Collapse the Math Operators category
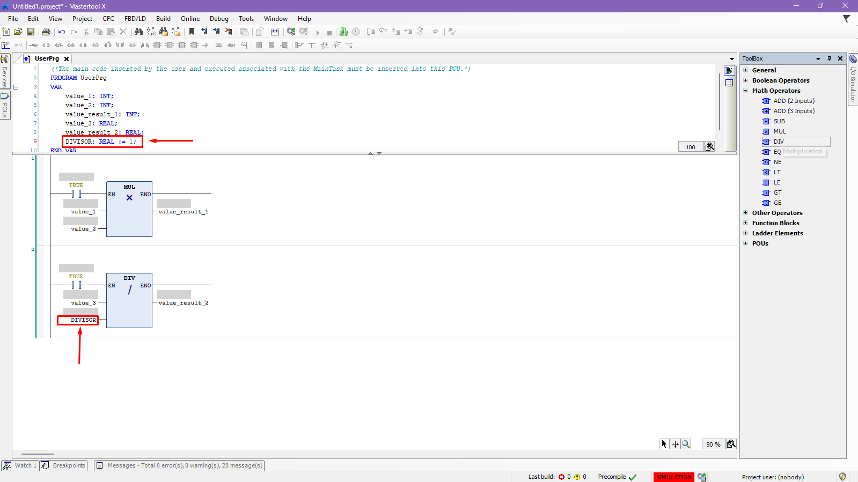Image resolution: width=858 pixels, height=482 pixels. pyautogui.click(x=745, y=91)
